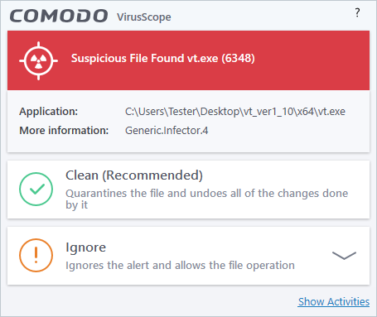Click the process ID (6348) in header
The image size is (377, 317).
pos(238,58)
